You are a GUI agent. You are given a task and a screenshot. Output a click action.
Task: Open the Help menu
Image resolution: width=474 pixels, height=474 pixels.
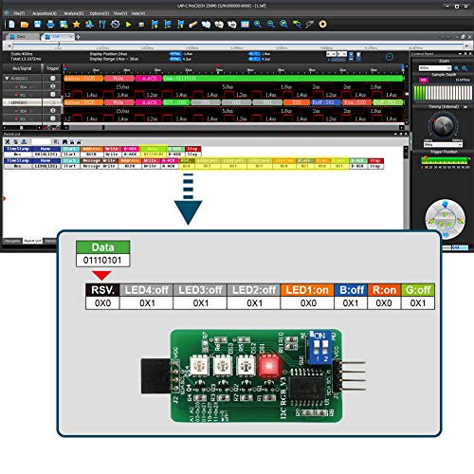click(x=138, y=13)
